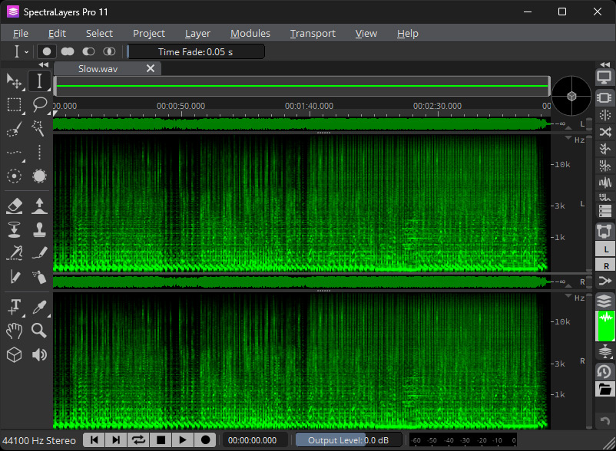Viewport: 616px width, 451px height.
Task: Open the History panel clock icon
Action: (604, 371)
